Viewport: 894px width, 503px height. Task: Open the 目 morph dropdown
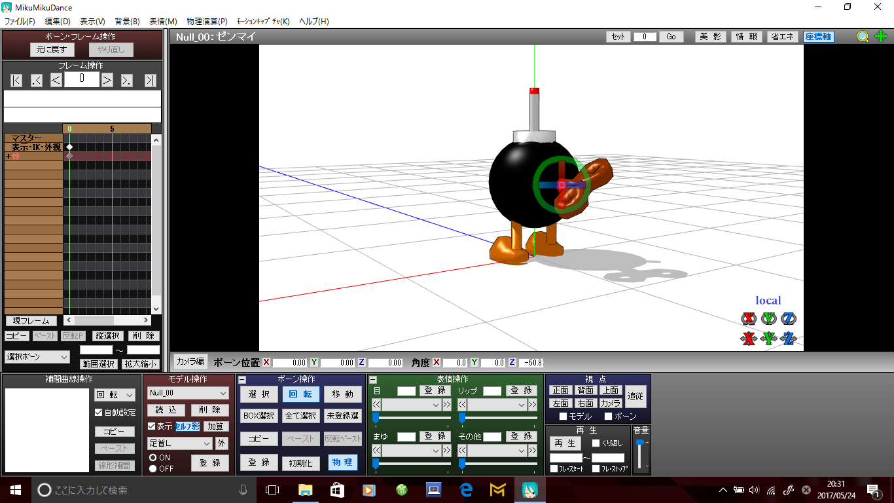click(x=412, y=405)
